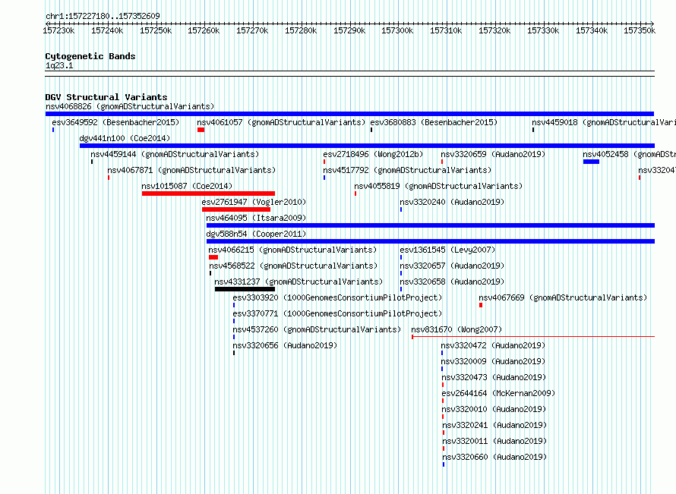Open nsv3320472 (Audano2019) label
676x494 pixels.
(493, 345)
